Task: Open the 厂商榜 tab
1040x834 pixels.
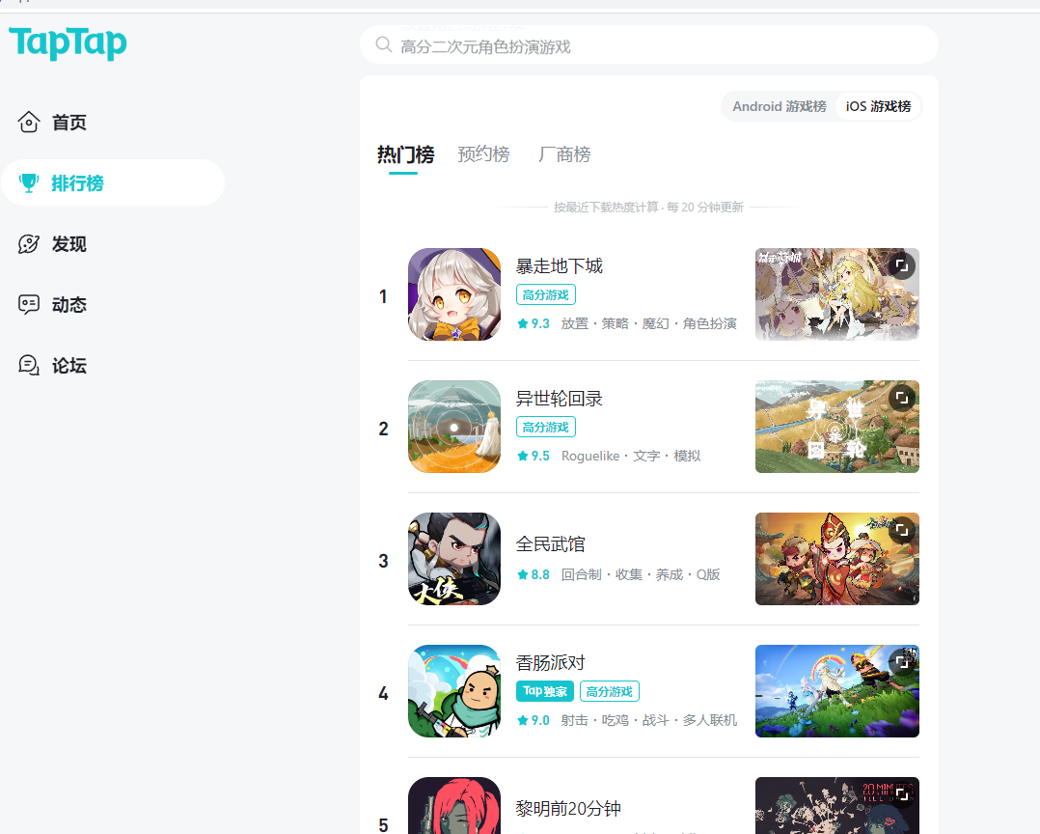Action: point(564,154)
